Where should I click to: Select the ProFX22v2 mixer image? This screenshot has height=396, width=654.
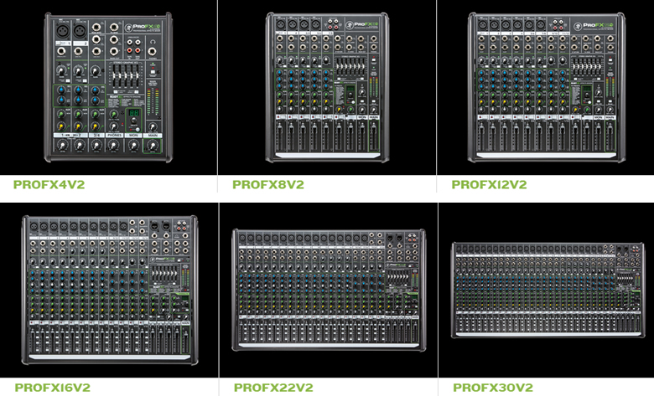[x=329, y=290]
